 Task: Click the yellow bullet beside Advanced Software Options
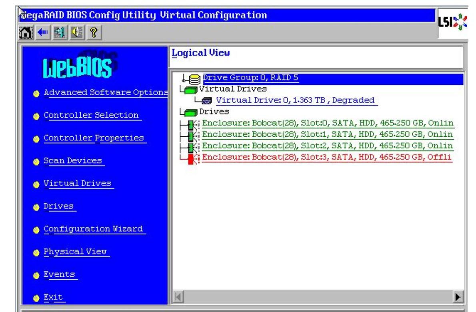coord(36,94)
